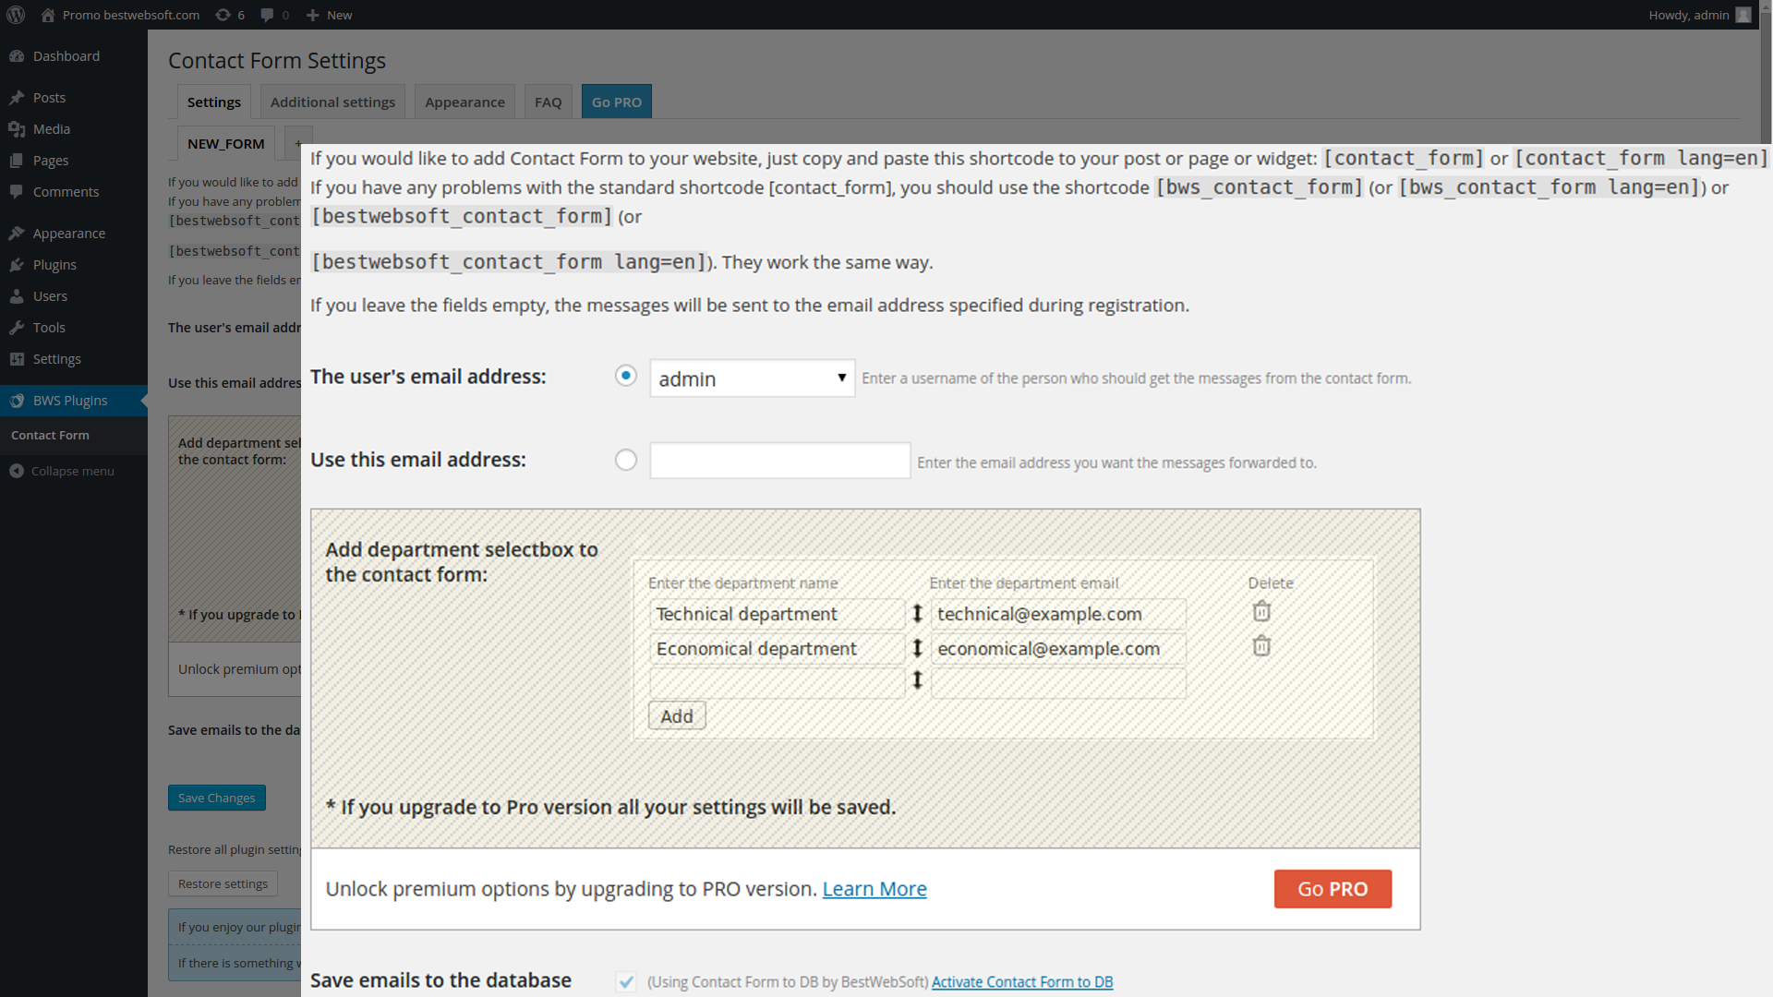Open the admin username dropdown
Viewport: 1773px width, 997px height.
752,378
